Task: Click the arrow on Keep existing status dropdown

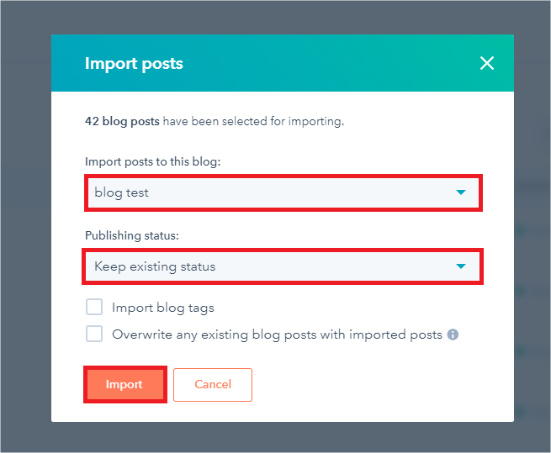Action: click(460, 266)
